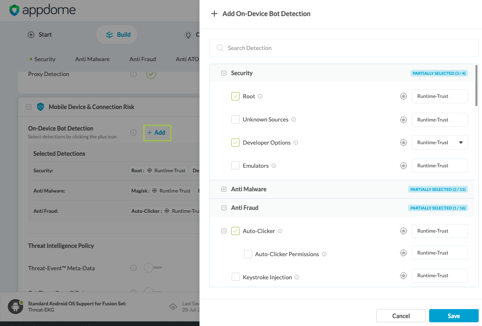Click the info icon next to Proxy Detection
Image resolution: width=482 pixels, height=326 pixels.
point(133,74)
